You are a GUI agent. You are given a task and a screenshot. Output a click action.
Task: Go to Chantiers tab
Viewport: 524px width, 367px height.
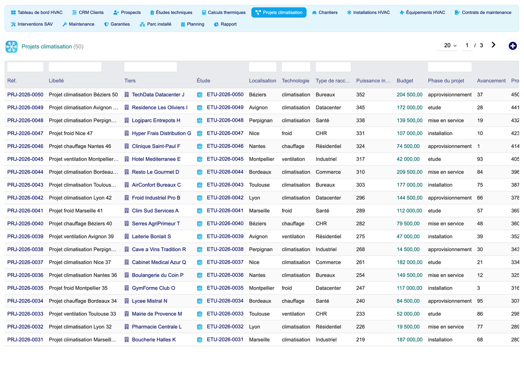click(325, 13)
